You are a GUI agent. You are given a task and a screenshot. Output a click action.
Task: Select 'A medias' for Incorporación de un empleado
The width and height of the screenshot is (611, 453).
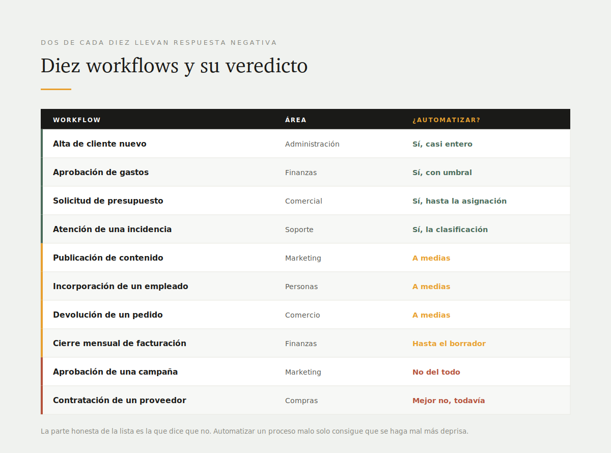pyautogui.click(x=431, y=287)
